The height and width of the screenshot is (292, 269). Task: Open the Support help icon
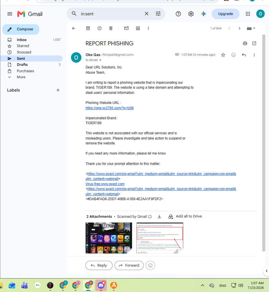(x=178, y=14)
